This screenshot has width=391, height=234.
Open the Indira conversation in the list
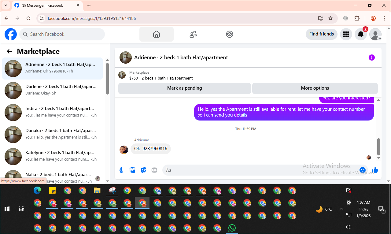click(x=53, y=113)
